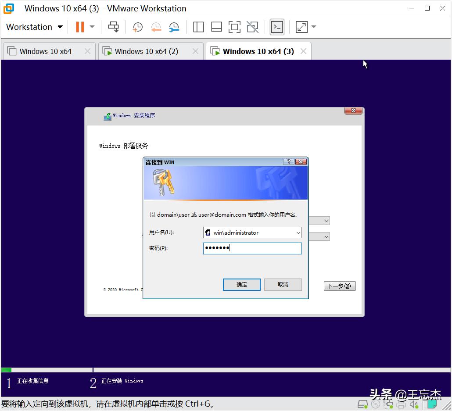Take a snapshot of this virtual machine

(x=137, y=27)
